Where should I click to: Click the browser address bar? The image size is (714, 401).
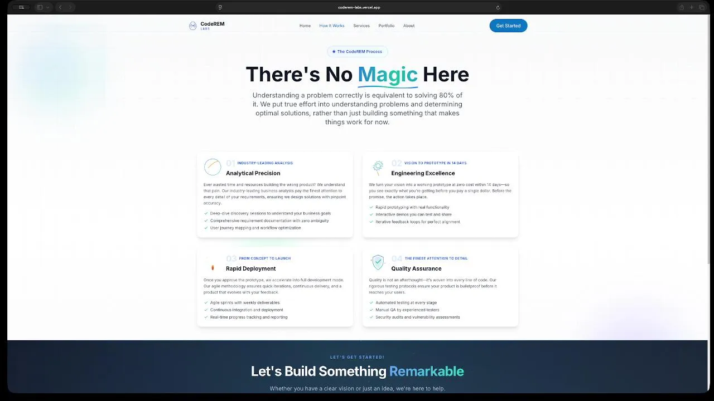(x=359, y=7)
